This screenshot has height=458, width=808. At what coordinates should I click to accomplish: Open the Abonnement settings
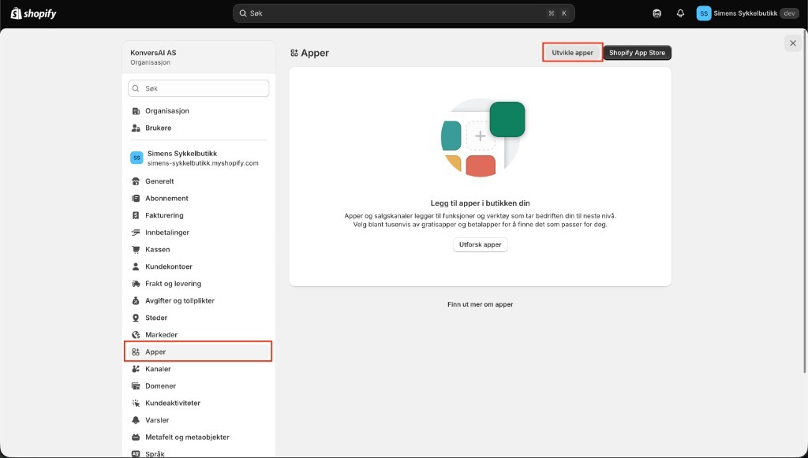(x=198, y=198)
